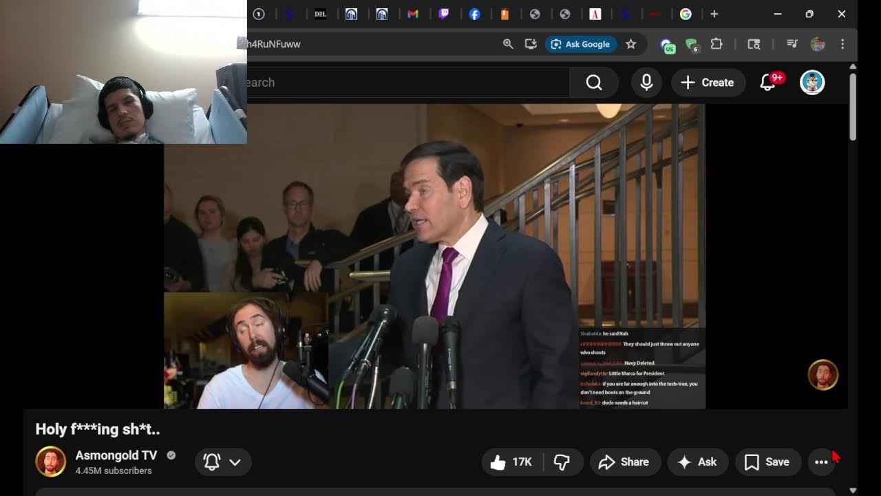This screenshot has width=881, height=496.
Task: Click the channel watermark in video corner
Action: (822, 375)
